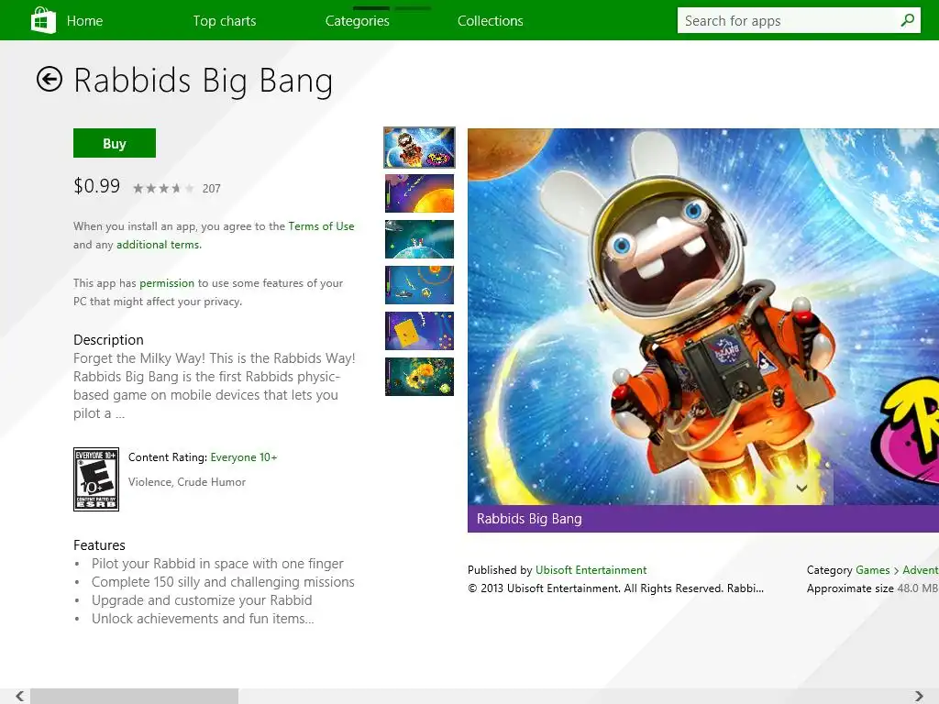
Task: Click the Description heading
Action: 108,340
